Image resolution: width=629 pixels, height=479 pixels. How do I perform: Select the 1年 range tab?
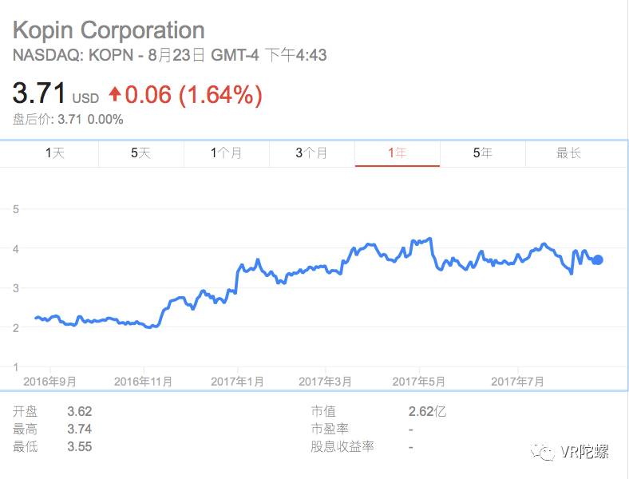click(x=397, y=153)
